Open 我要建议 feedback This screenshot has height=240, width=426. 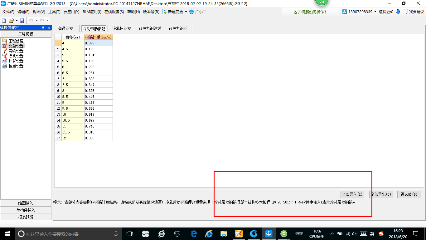414,12
